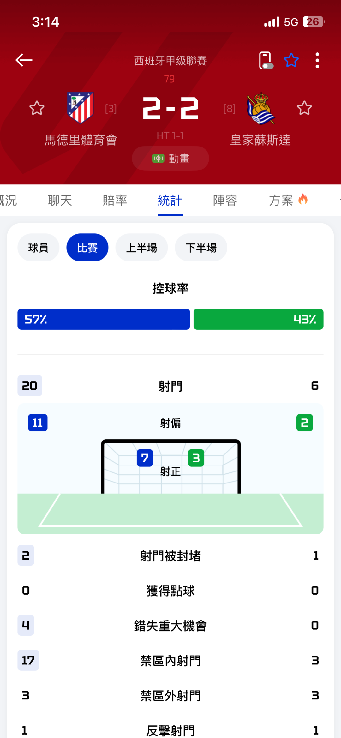Tap the blue 7 shots-on-target badge

tap(145, 458)
